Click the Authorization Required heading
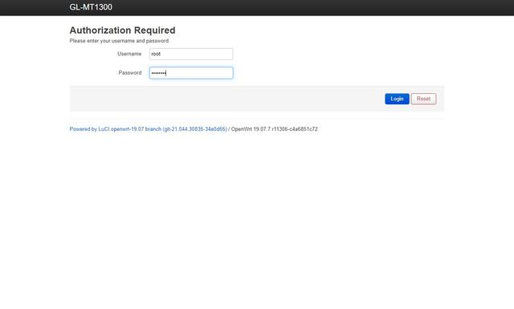This screenshot has width=514, height=309. click(x=122, y=30)
